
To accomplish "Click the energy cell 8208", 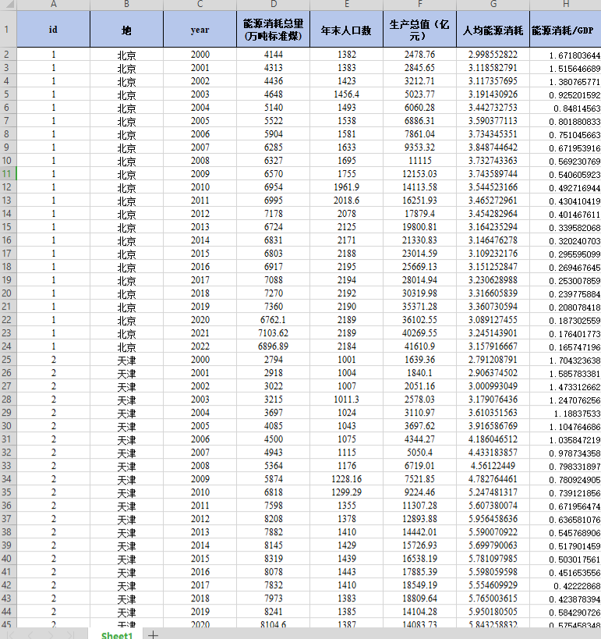I will click(274, 519).
